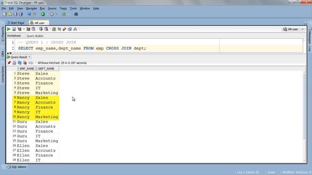The width and height of the screenshot is (312, 175).
Task: Pin the Query Result with red pin icon
Action: 9,63
